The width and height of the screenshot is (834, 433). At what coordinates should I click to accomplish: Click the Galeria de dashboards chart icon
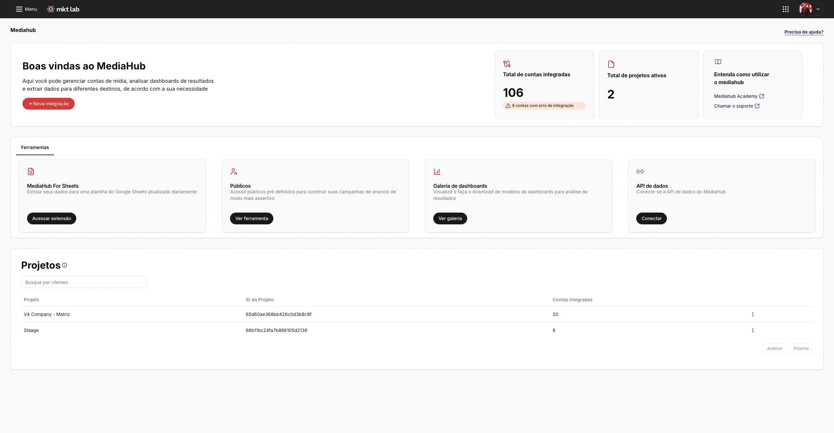click(437, 172)
